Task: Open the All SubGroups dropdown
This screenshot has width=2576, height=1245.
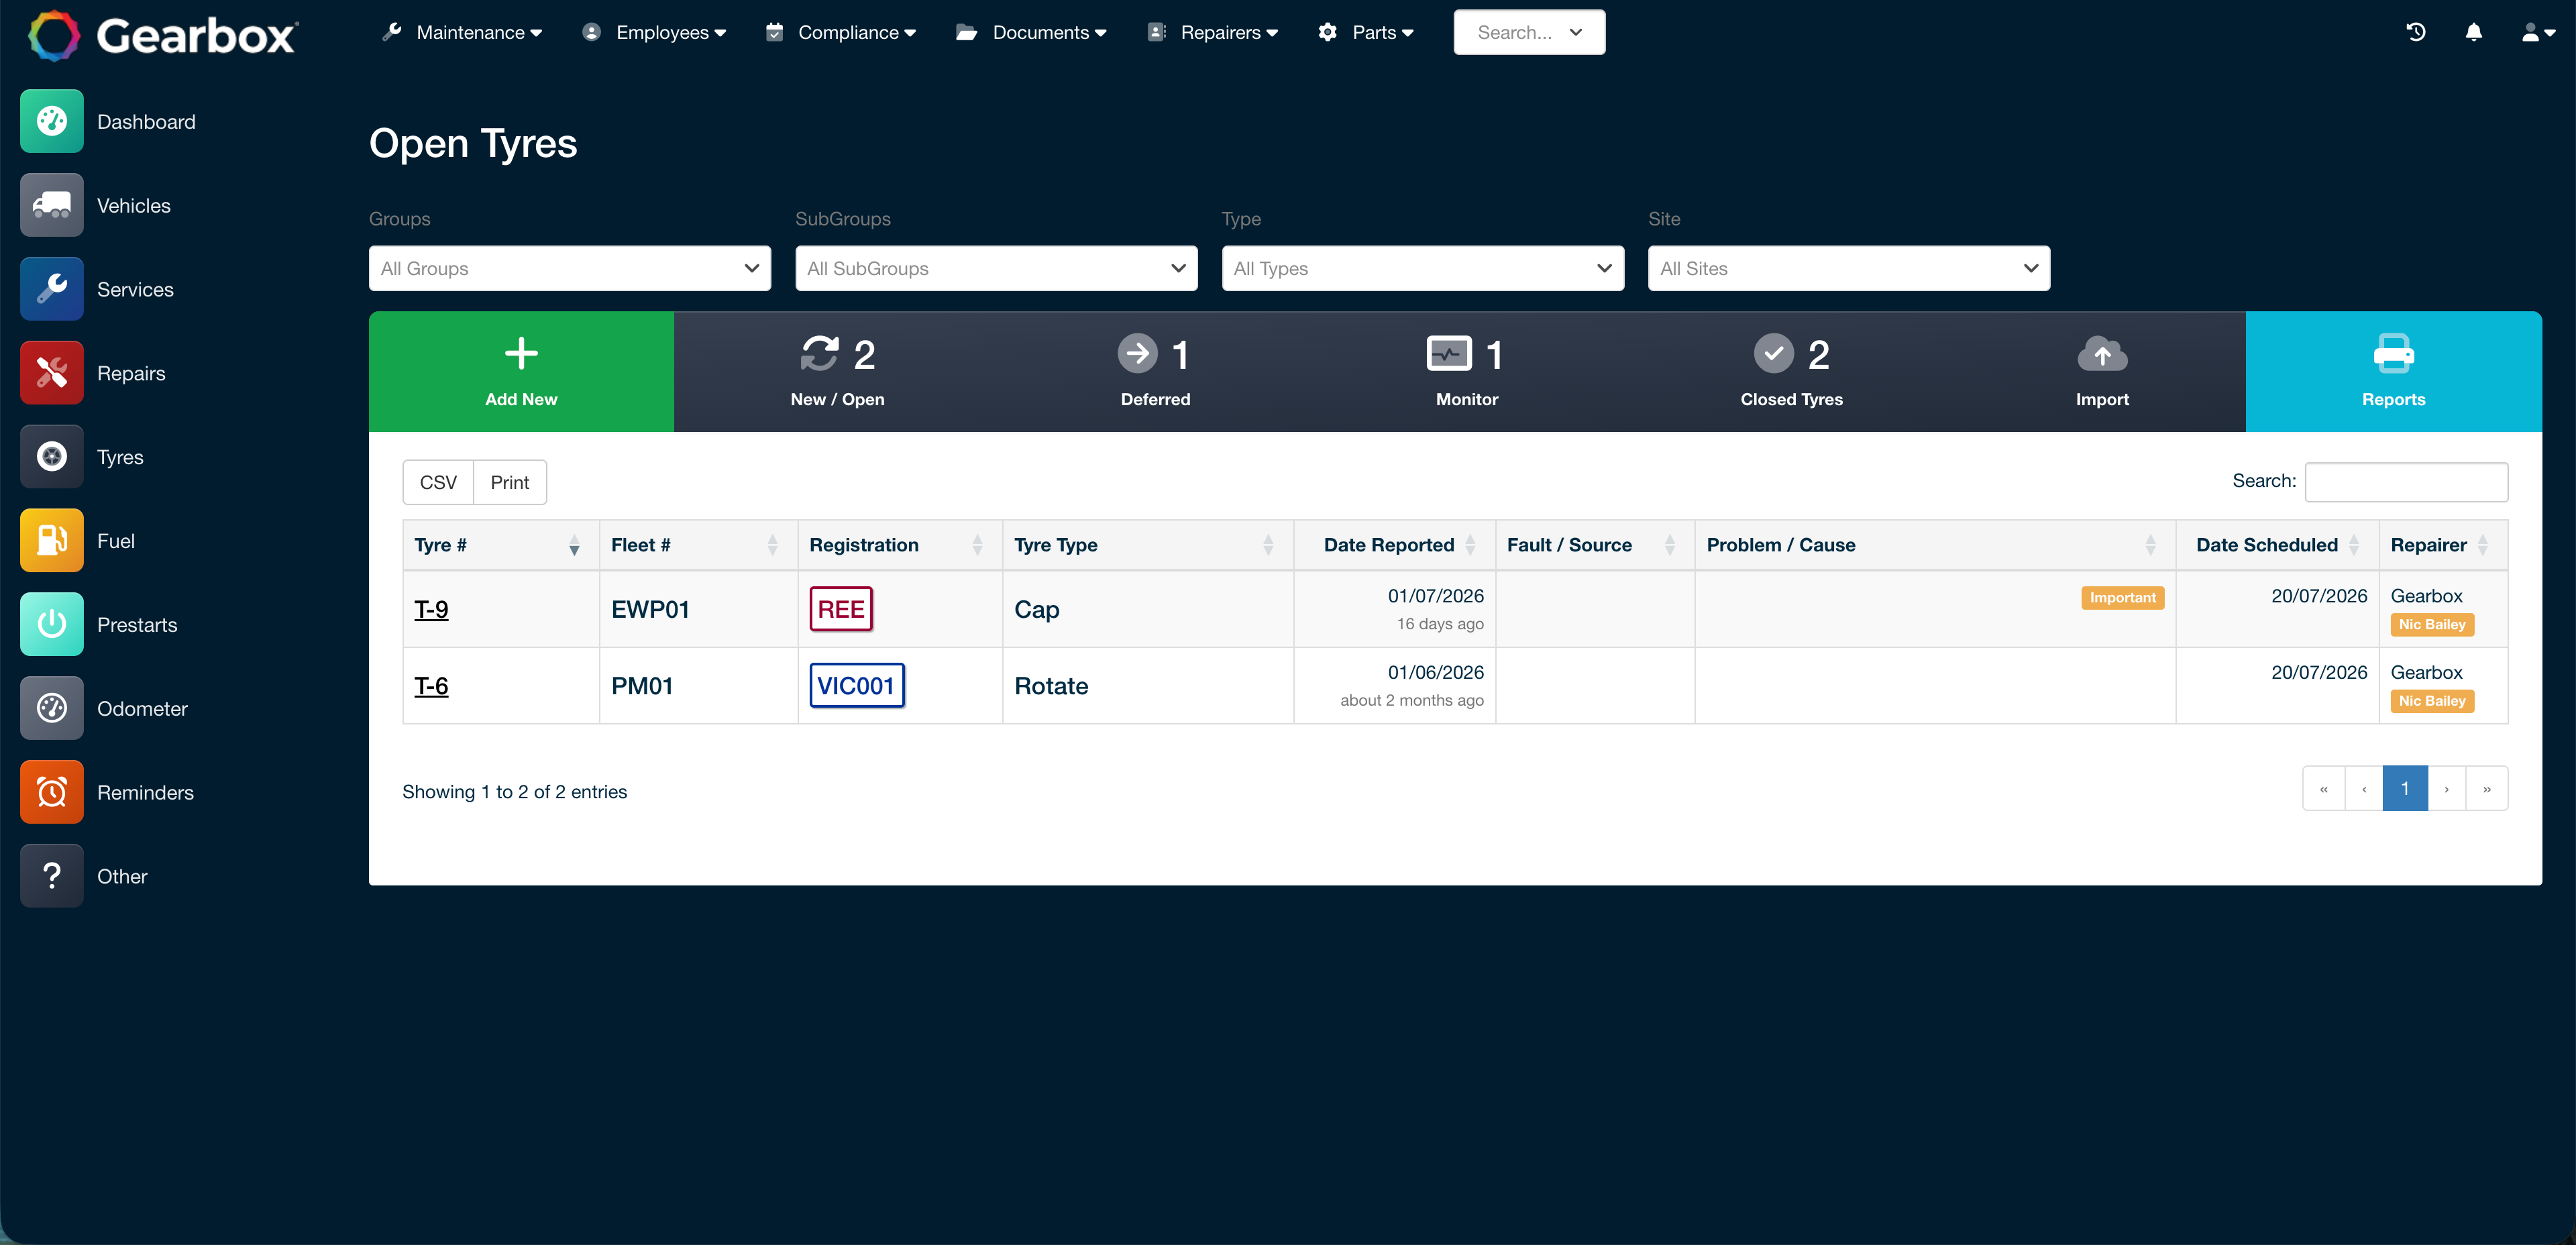Action: click(996, 268)
